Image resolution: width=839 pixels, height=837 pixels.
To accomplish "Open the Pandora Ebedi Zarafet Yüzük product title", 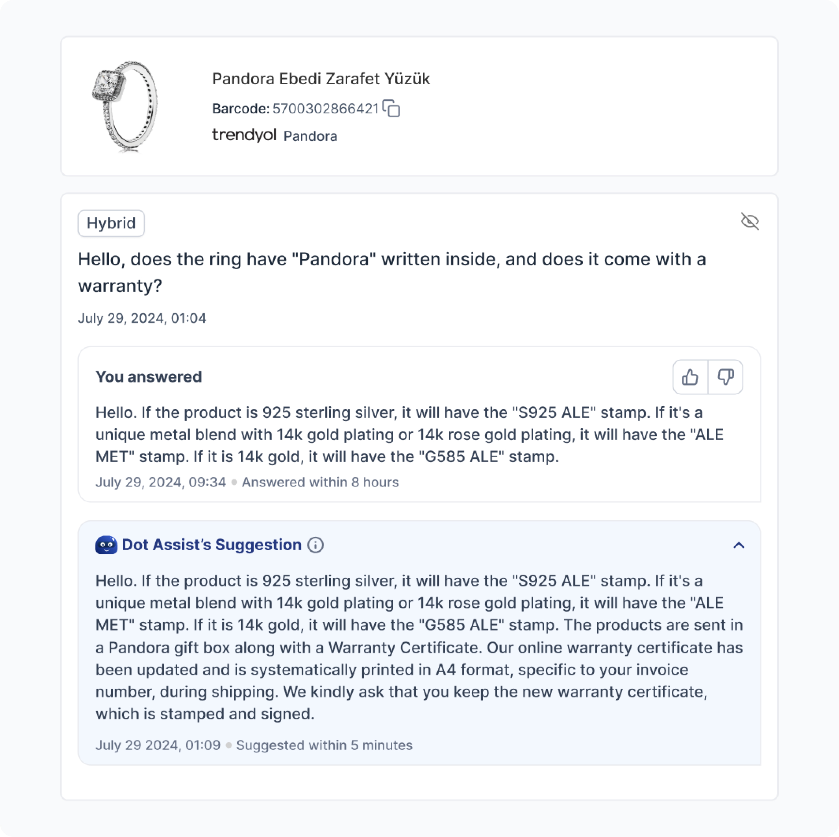I will pyautogui.click(x=321, y=79).
